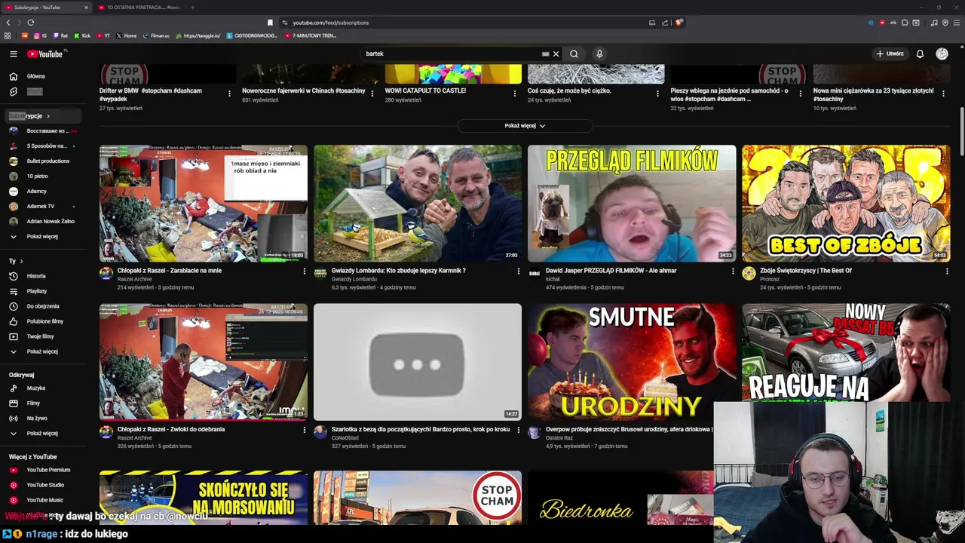Start voice search with microphone

tap(599, 54)
